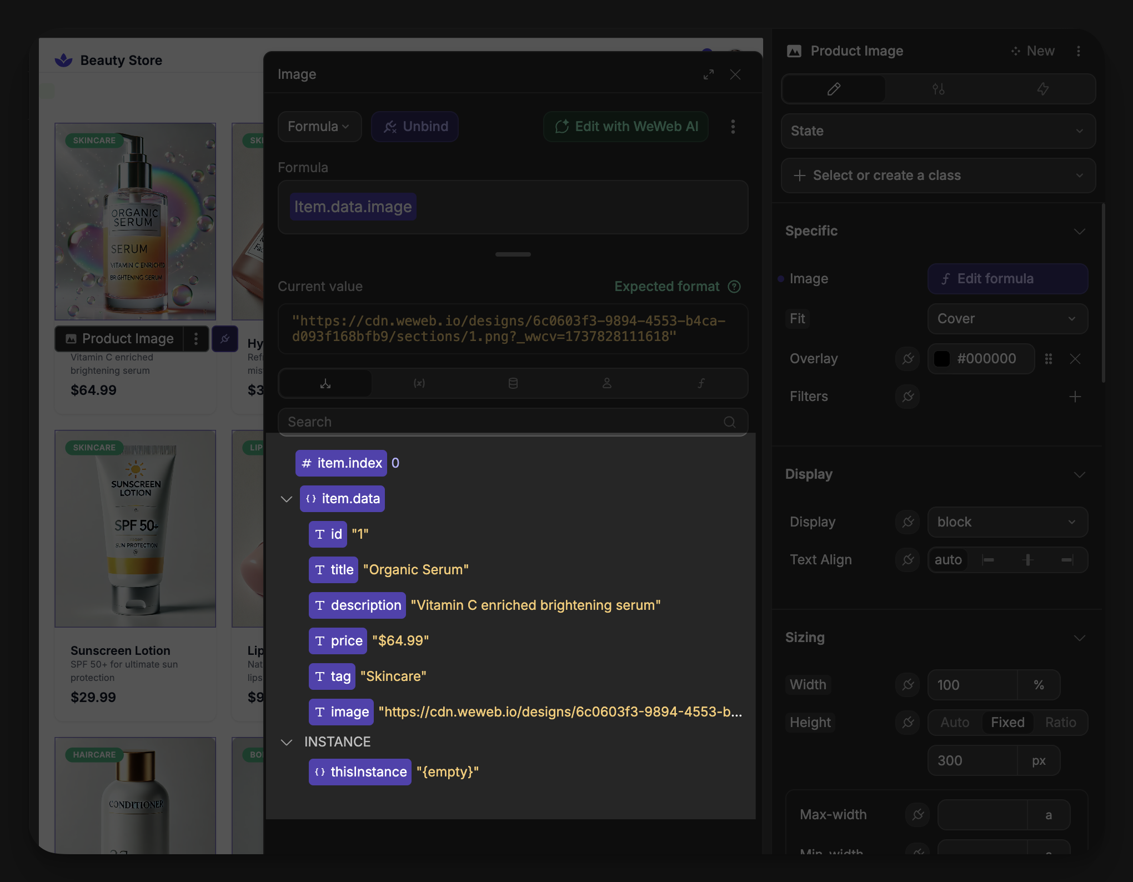1133x882 pixels.
Task: Select Auto height mode
Action: (x=955, y=723)
